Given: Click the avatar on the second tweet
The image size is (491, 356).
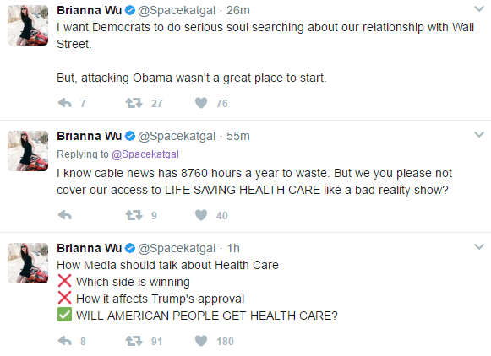Looking at the screenshot, I should (28, 151).
